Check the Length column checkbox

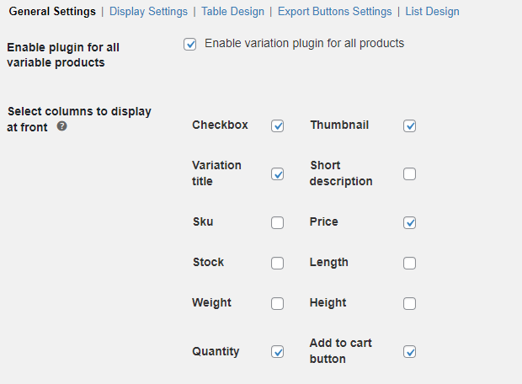[x=409, y=263]
